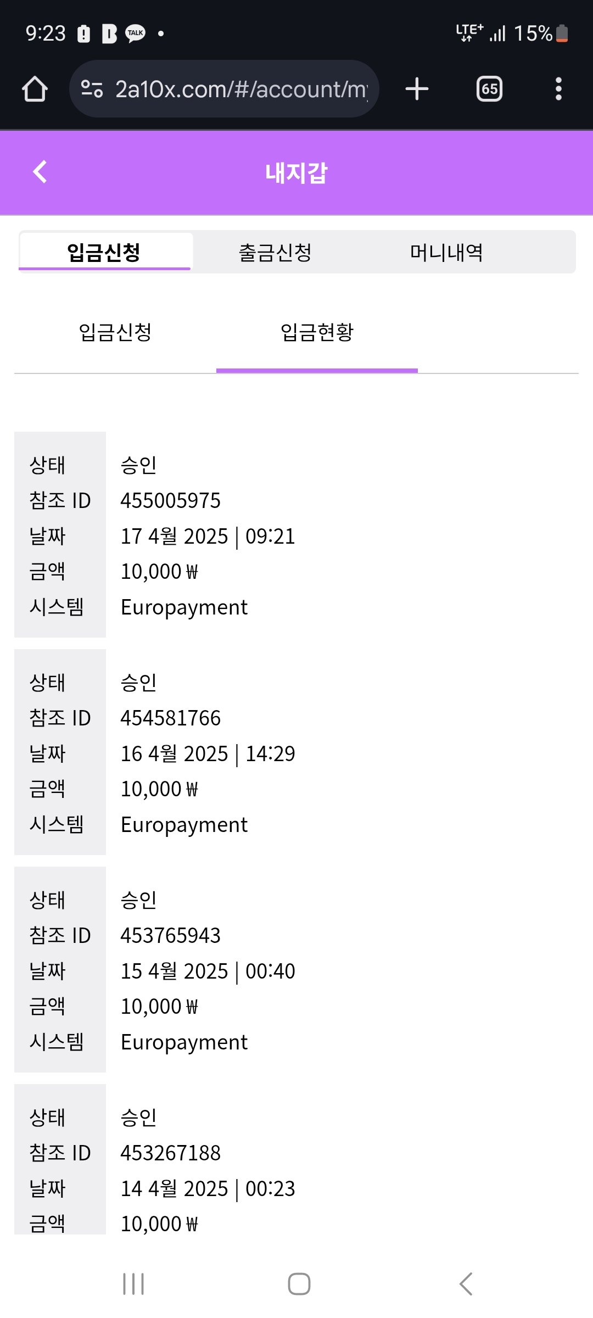Tap the 내지갑 page title

[296, 173]
